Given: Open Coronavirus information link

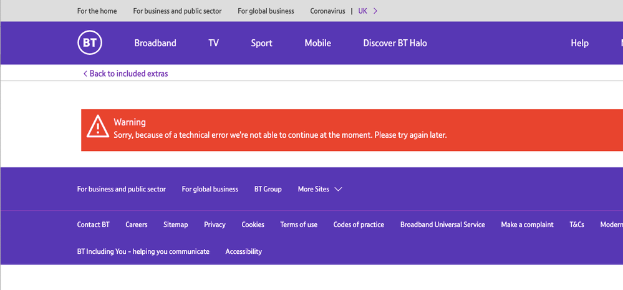Looking at the screenshot, I should [327, 11].
